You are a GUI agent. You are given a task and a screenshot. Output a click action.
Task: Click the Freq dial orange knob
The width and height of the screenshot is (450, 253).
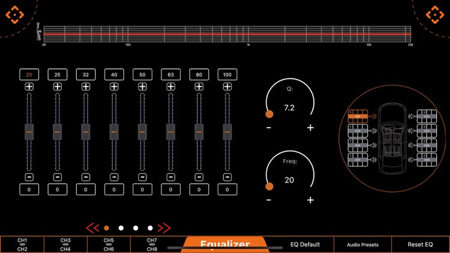(x=269, y=186)
